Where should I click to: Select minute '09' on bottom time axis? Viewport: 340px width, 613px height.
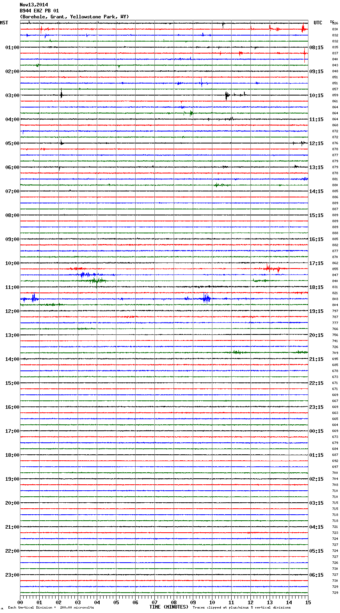tap(193, 602)
